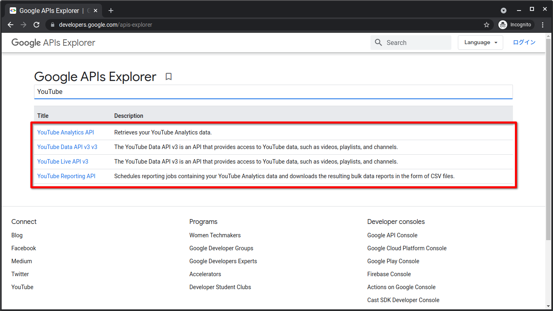Click the browser back arrow
The width and height of the screenshot is (553, 311).
(10, 25)
